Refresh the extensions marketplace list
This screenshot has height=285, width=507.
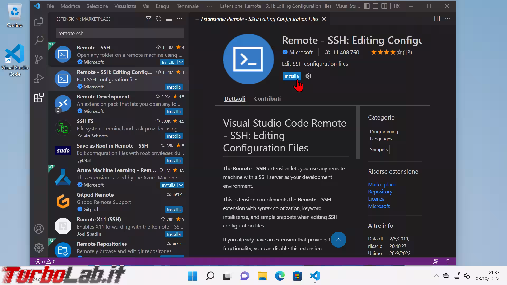[x=159, y=19]
